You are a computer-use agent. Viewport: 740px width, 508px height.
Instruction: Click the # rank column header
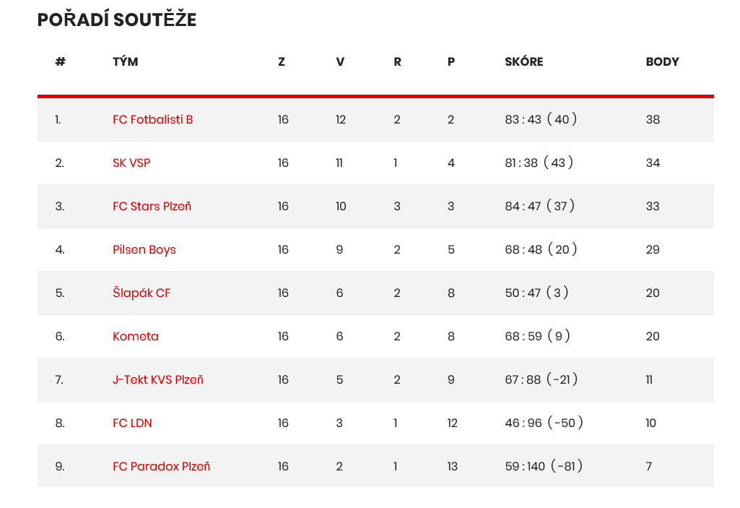tap(60, 62)
